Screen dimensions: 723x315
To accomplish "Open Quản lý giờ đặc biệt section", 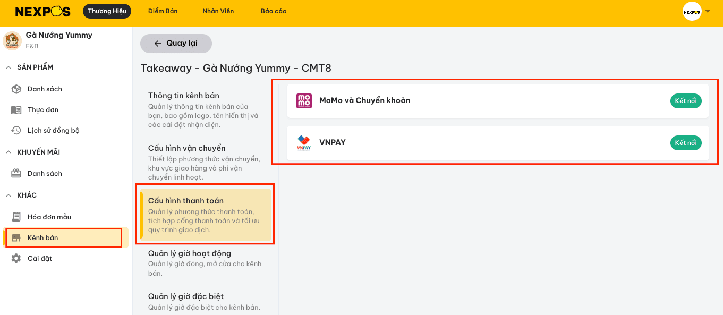I will click(206, 301).
